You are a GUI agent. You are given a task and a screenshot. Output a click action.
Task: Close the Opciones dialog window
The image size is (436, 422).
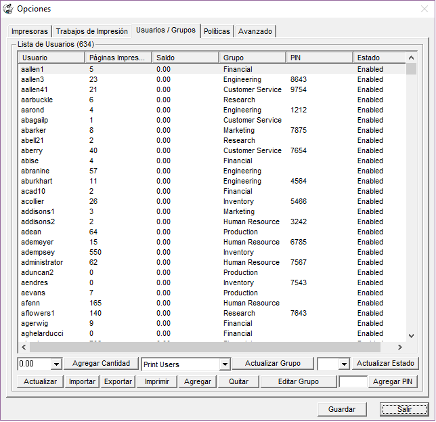424,9
